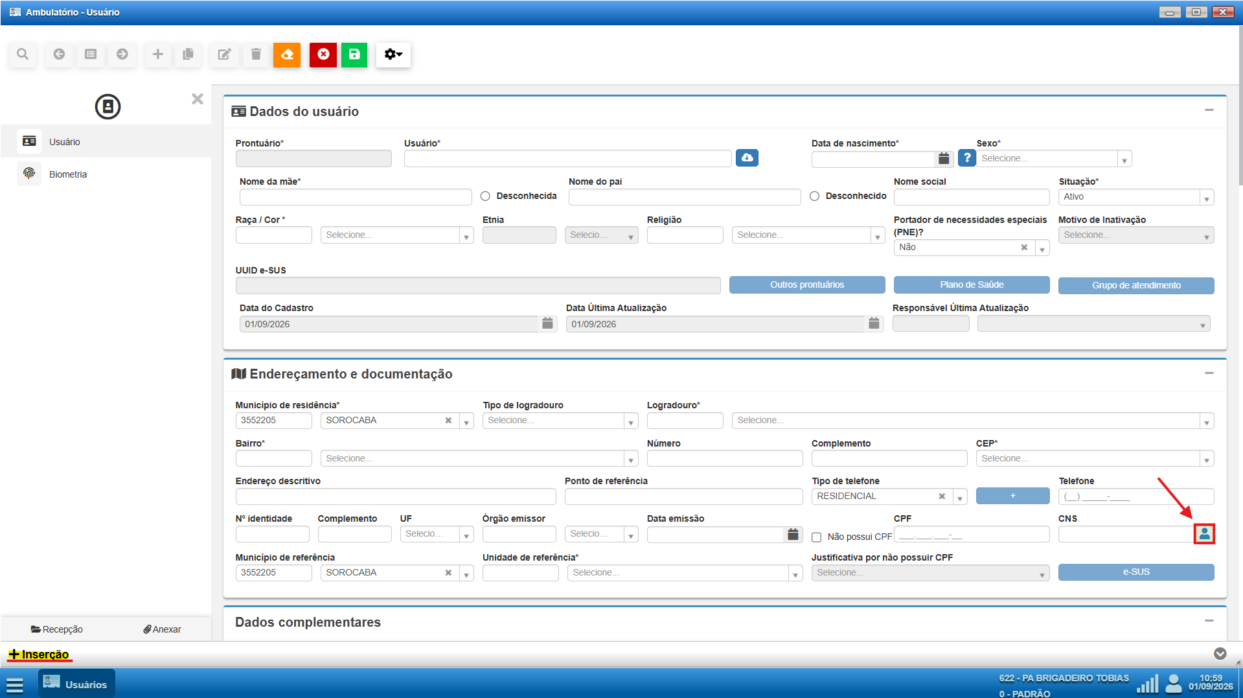Screen dimensions: 1243x698
Task: Click the blue question mark help icon
Action: pos(966,158)
